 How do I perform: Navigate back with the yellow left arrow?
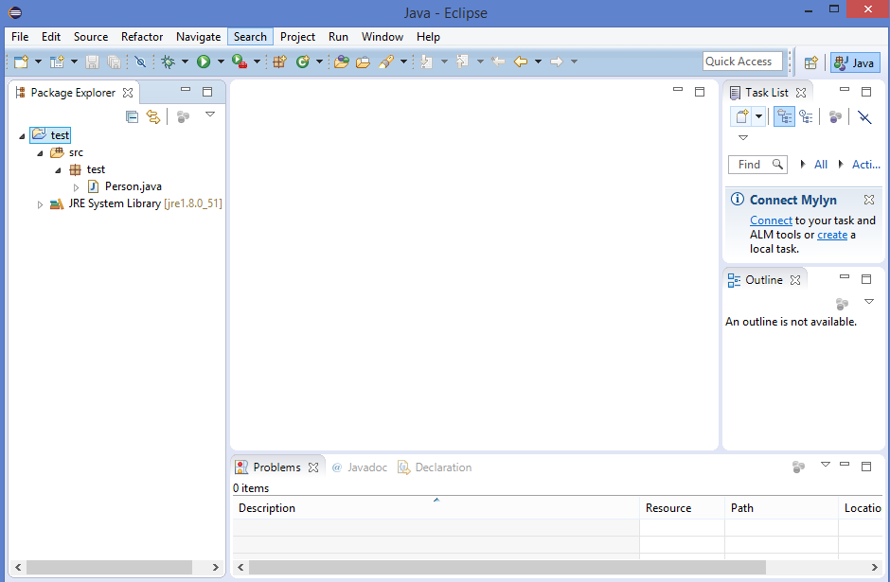pyautogui.click(x=521, y=62)
